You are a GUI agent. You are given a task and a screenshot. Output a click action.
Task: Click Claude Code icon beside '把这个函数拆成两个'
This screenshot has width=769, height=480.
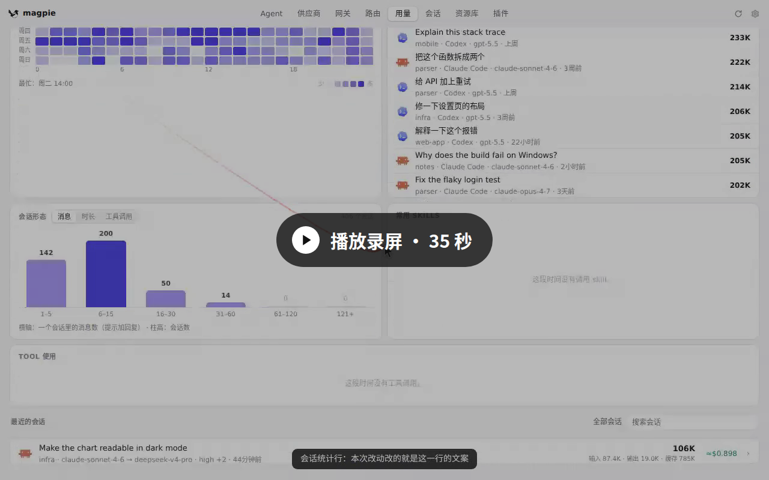tap(403, 62)
